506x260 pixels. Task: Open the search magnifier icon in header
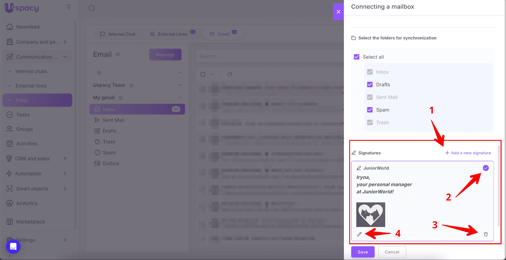[92, 8]
